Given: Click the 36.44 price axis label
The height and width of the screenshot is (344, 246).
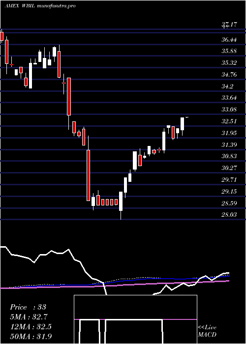Looking at the screenshot, I should pyautogui.click(x=229, y=40).
